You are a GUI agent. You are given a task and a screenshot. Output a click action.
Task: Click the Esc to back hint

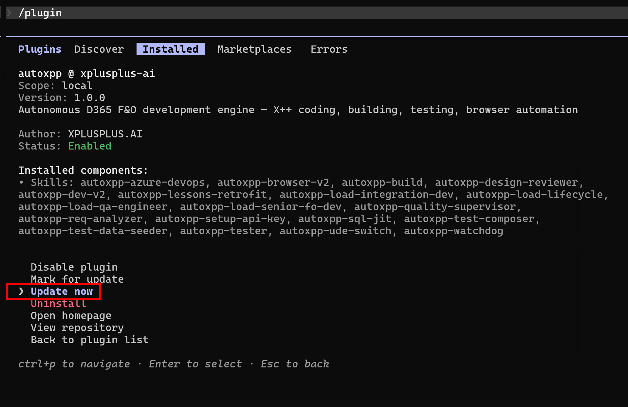click(x=295, y=364)
